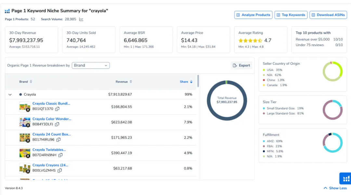Open the Crayola Color Wonder product link
351x195 pixels.
click(52, 119)
